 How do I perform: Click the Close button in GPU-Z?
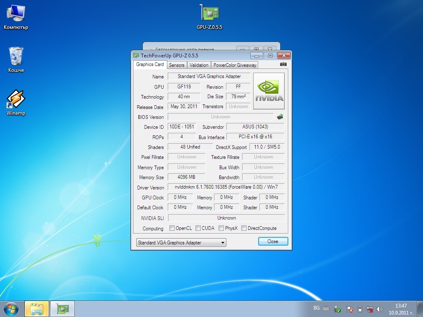273,241
